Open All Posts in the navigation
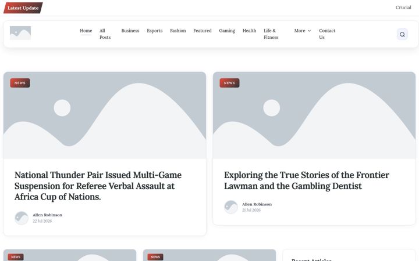Screen dimensions: 419x261 point(105,34)
